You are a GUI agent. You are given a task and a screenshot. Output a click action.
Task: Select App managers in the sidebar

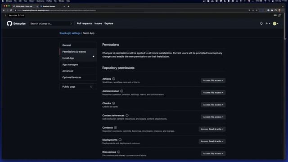coord(78,64)
